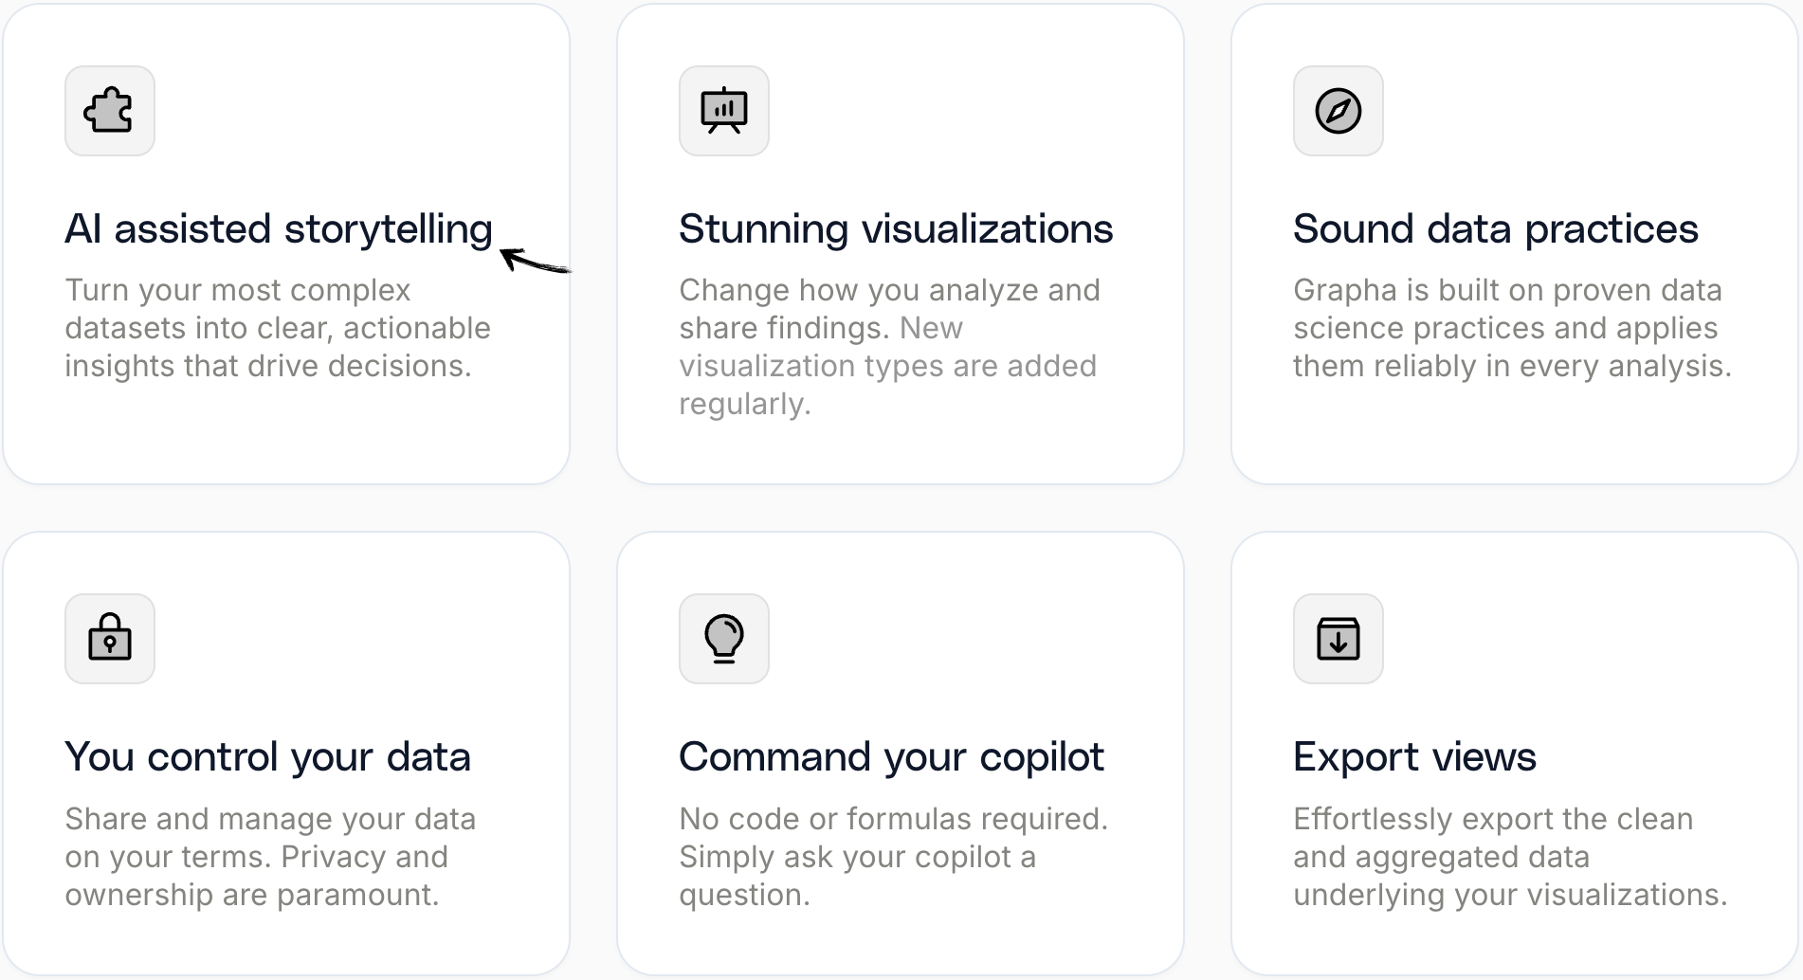
Task: Click the 'Turn your most complex datasets' description
Action: click(278, 328)
